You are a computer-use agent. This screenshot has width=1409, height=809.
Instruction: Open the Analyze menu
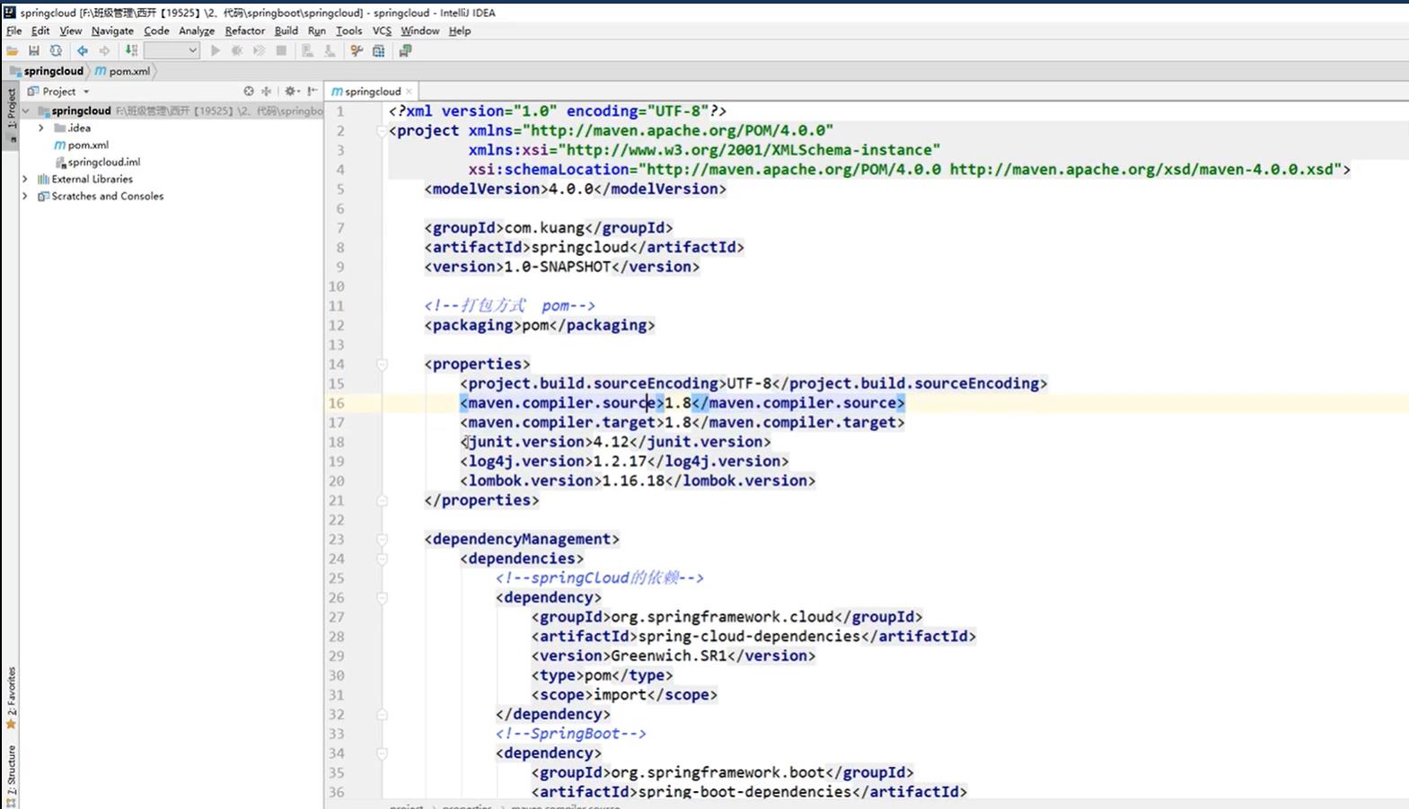pos(197,31)
